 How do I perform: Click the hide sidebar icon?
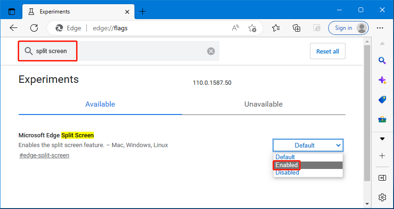click(382, 178)
